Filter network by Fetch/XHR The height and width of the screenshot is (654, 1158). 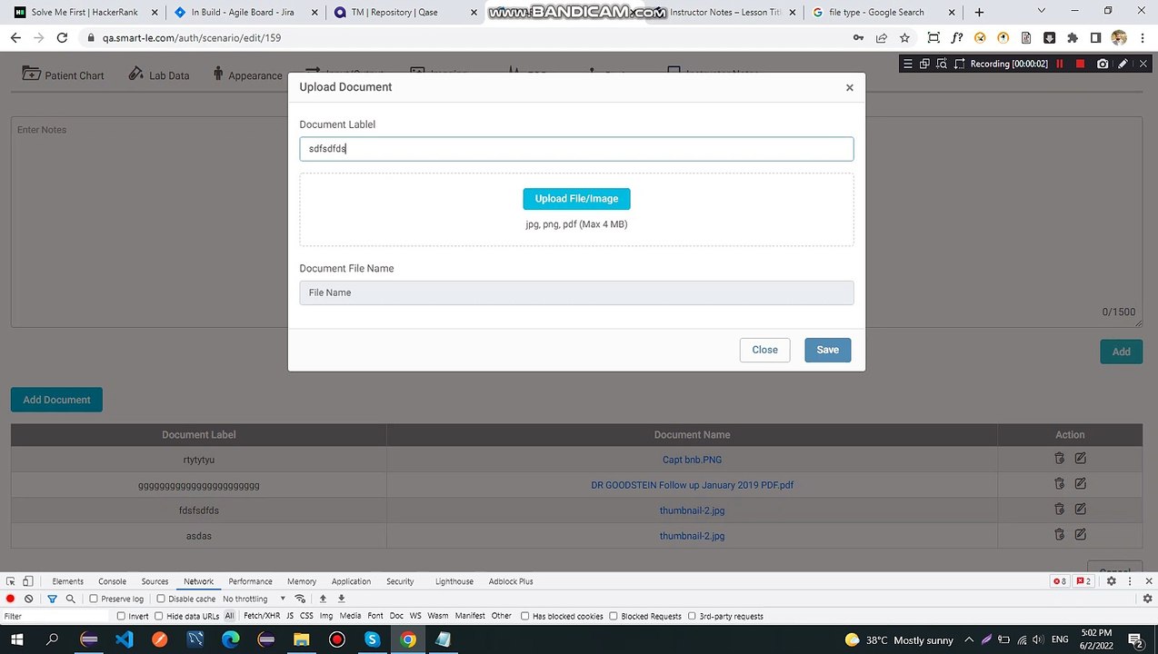(262, 616)
